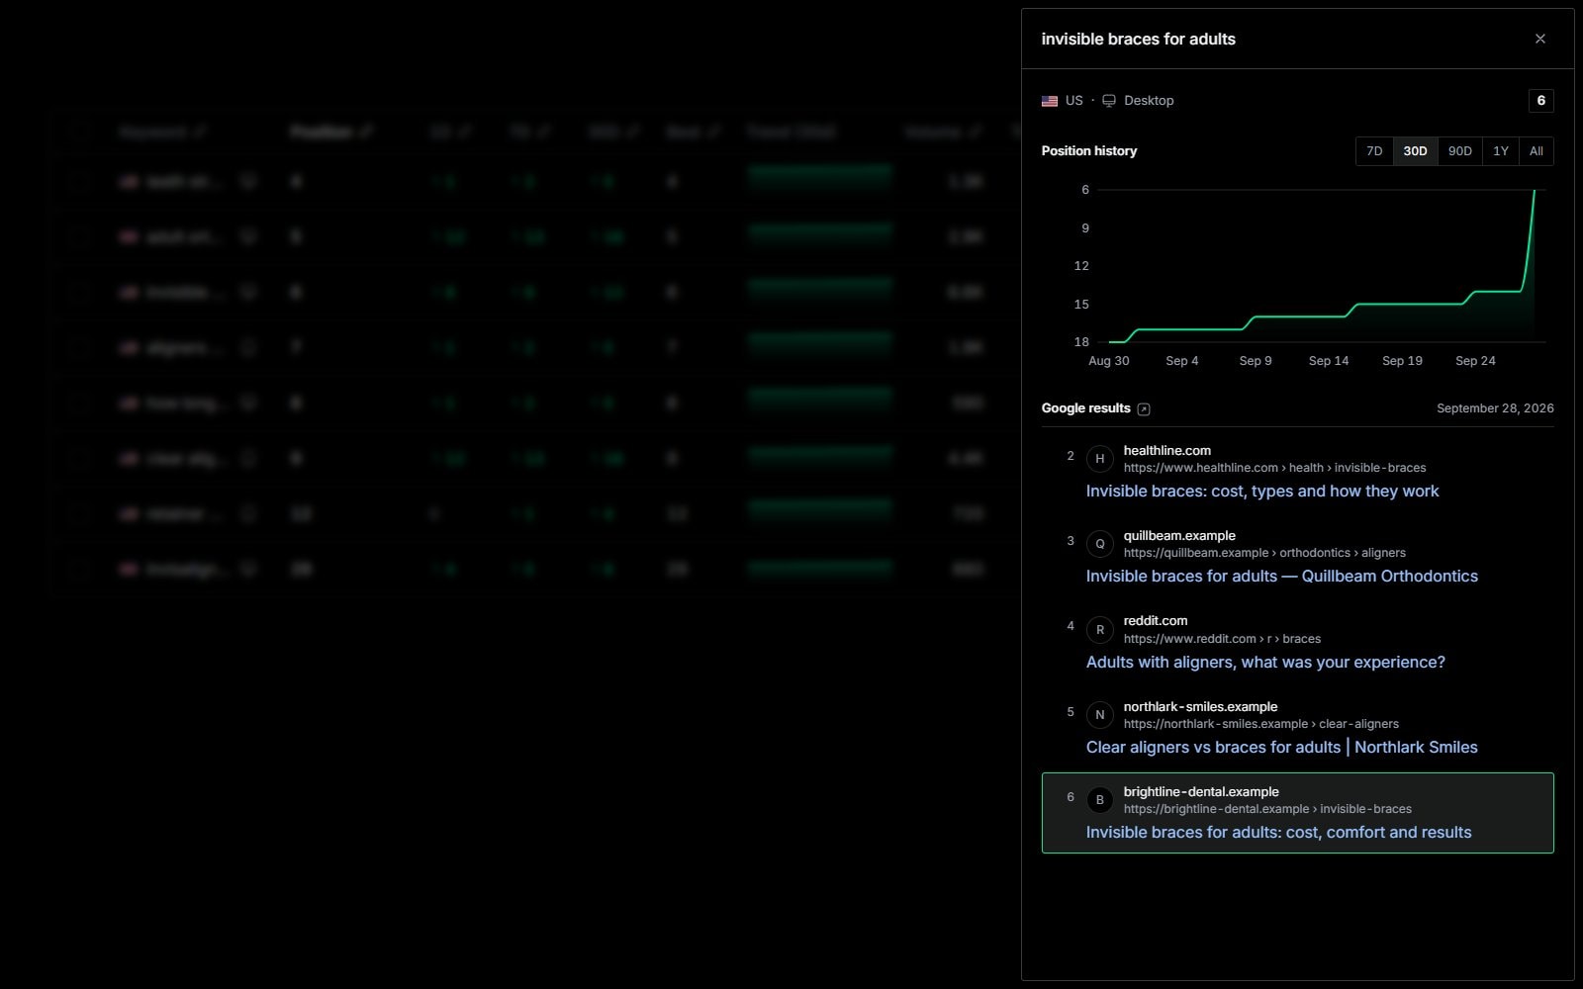The image size is (1583, 989).
Task: Click the brightline-dental B favicon
Action: (x=1099, y=800)
